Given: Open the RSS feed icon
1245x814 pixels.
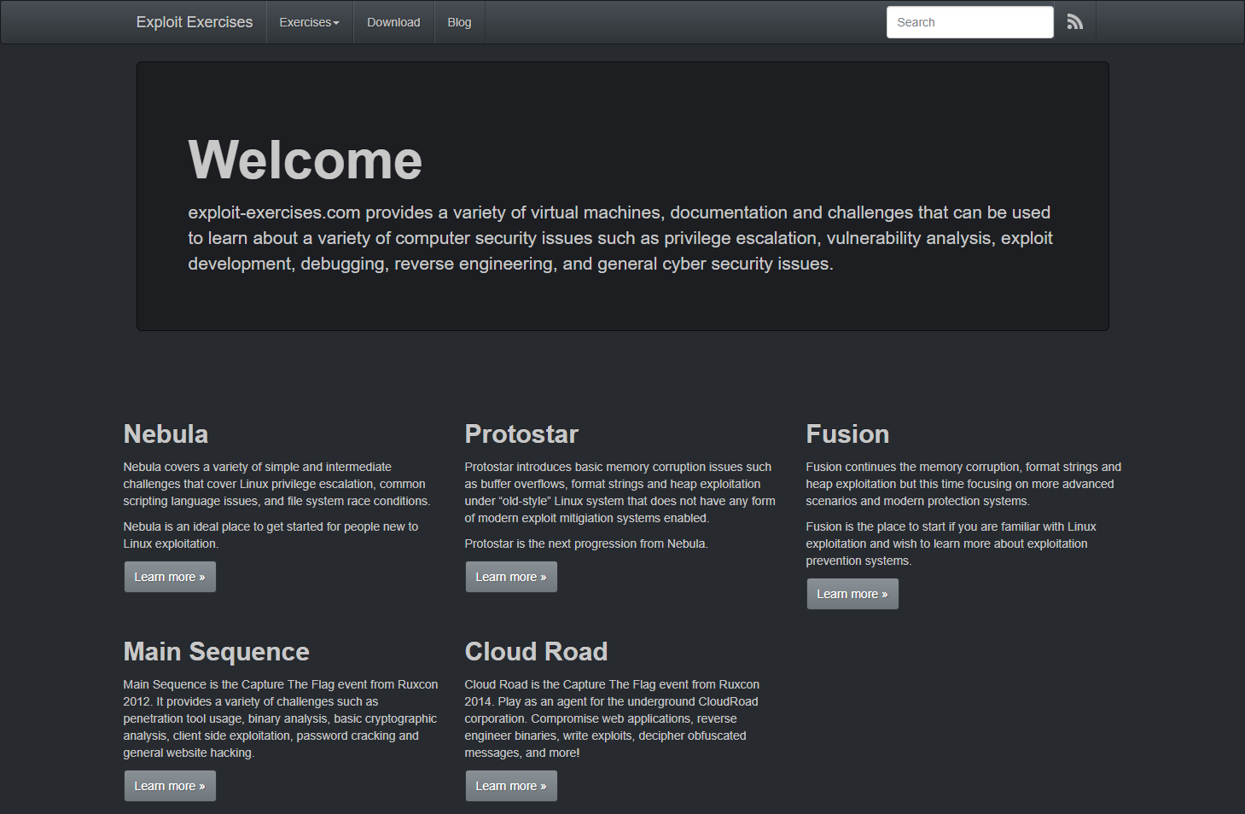Looking at the screenshot, I should point(1075,22).
